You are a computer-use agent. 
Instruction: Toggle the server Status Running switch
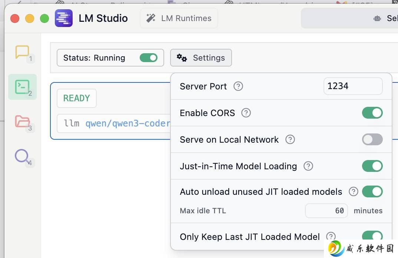[149, 58]
